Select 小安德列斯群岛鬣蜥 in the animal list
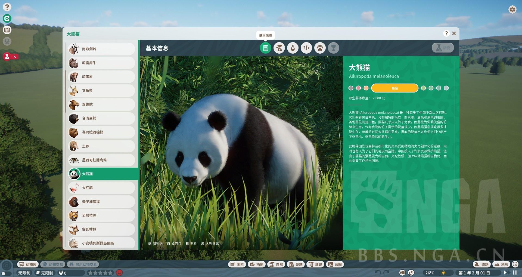522x277 pixels. point(101,243)
